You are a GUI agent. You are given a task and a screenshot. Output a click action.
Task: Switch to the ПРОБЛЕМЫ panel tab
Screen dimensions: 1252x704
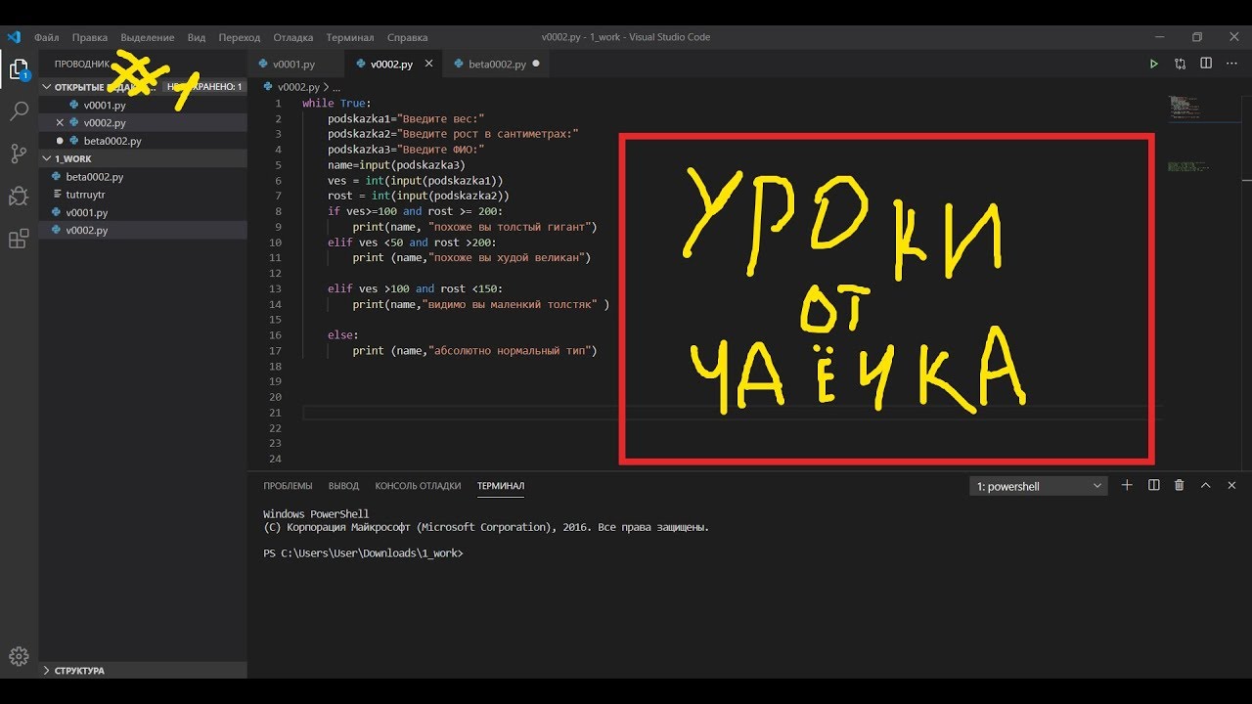(x=288, y=486)
